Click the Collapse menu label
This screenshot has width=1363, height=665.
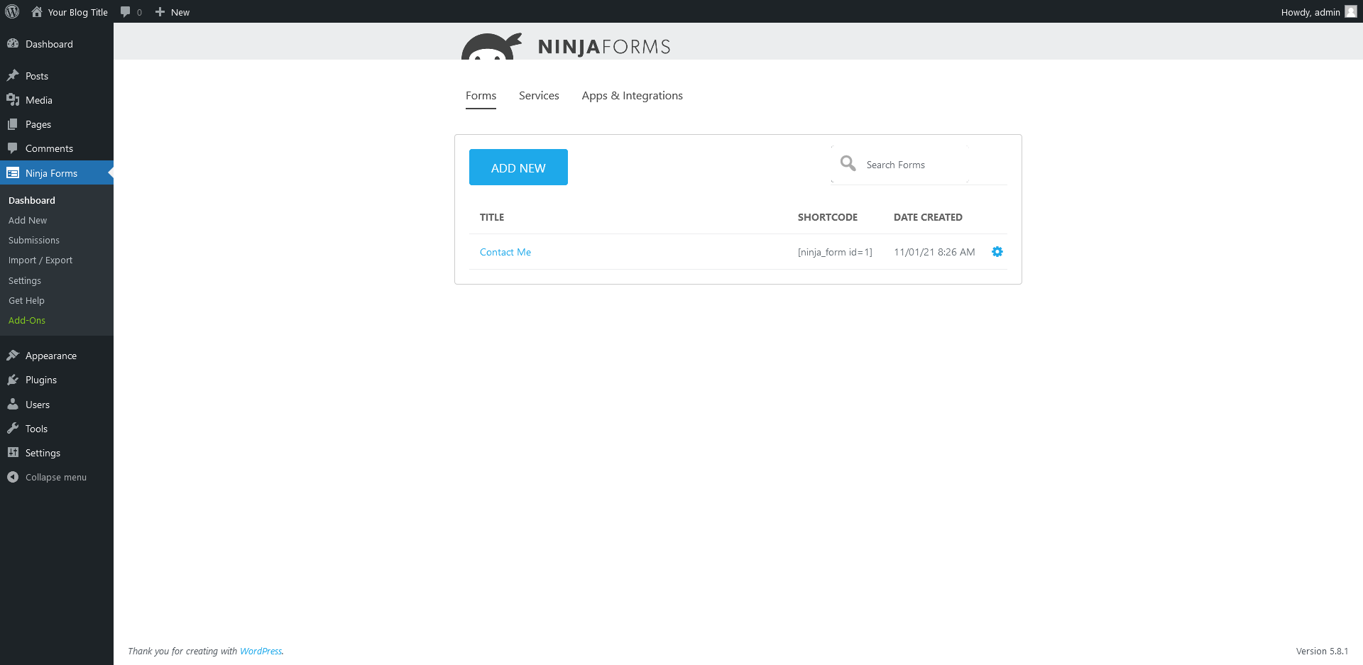(56, 477)
